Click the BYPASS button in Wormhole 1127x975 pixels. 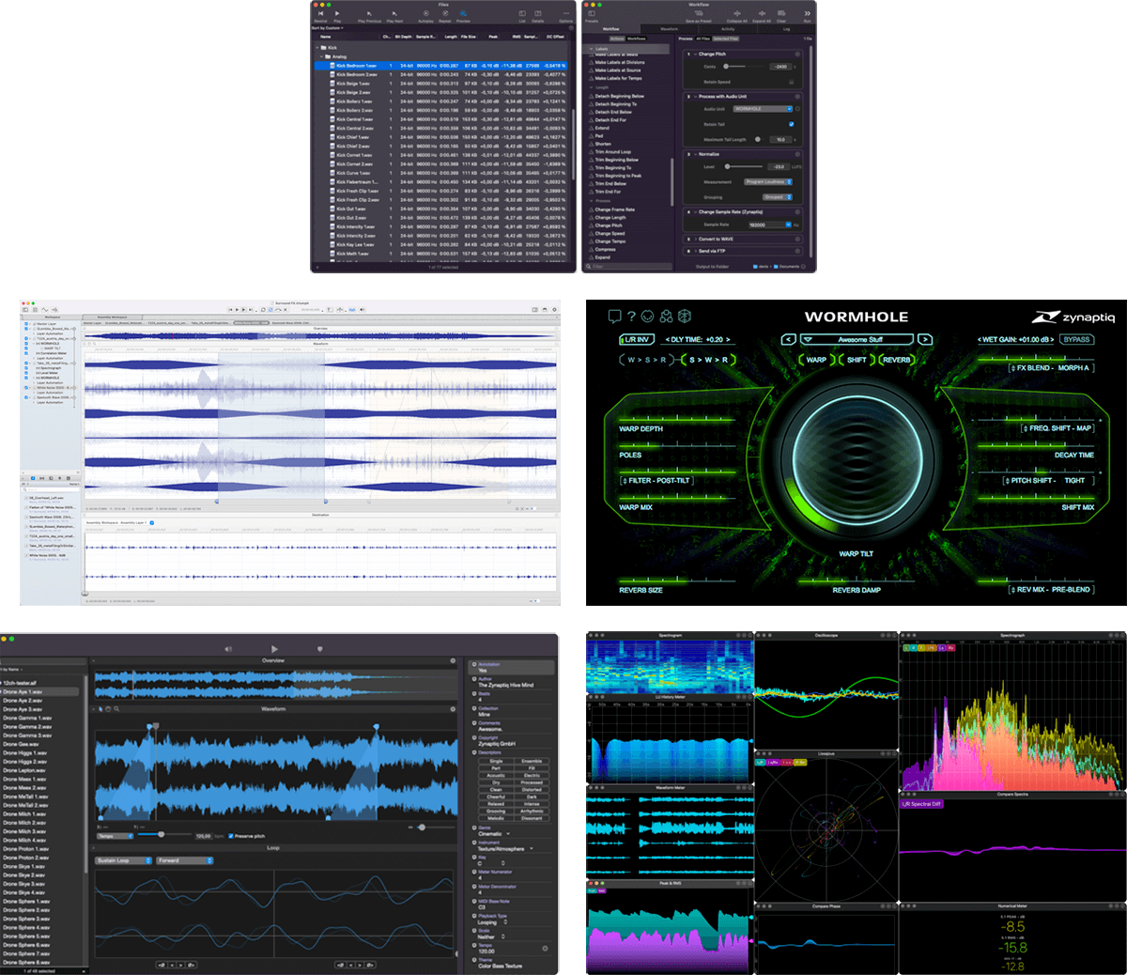[1076, 339]
